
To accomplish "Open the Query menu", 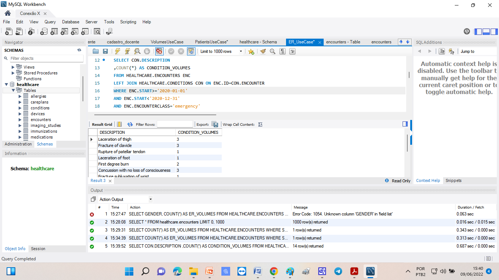I will click(x=50, y=22).
